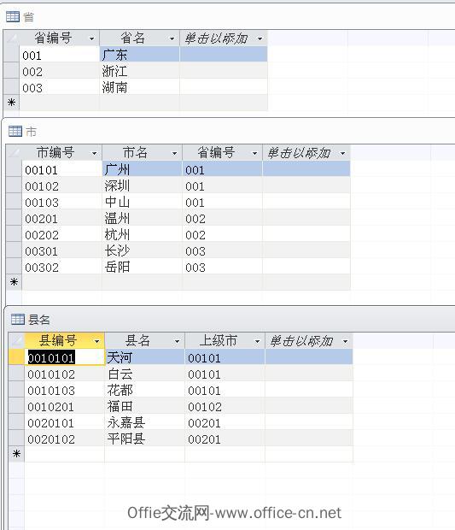The height and width of the screenshot is (530, 455).
Task: Click the 县名 table icon
Action: (18, 319)
